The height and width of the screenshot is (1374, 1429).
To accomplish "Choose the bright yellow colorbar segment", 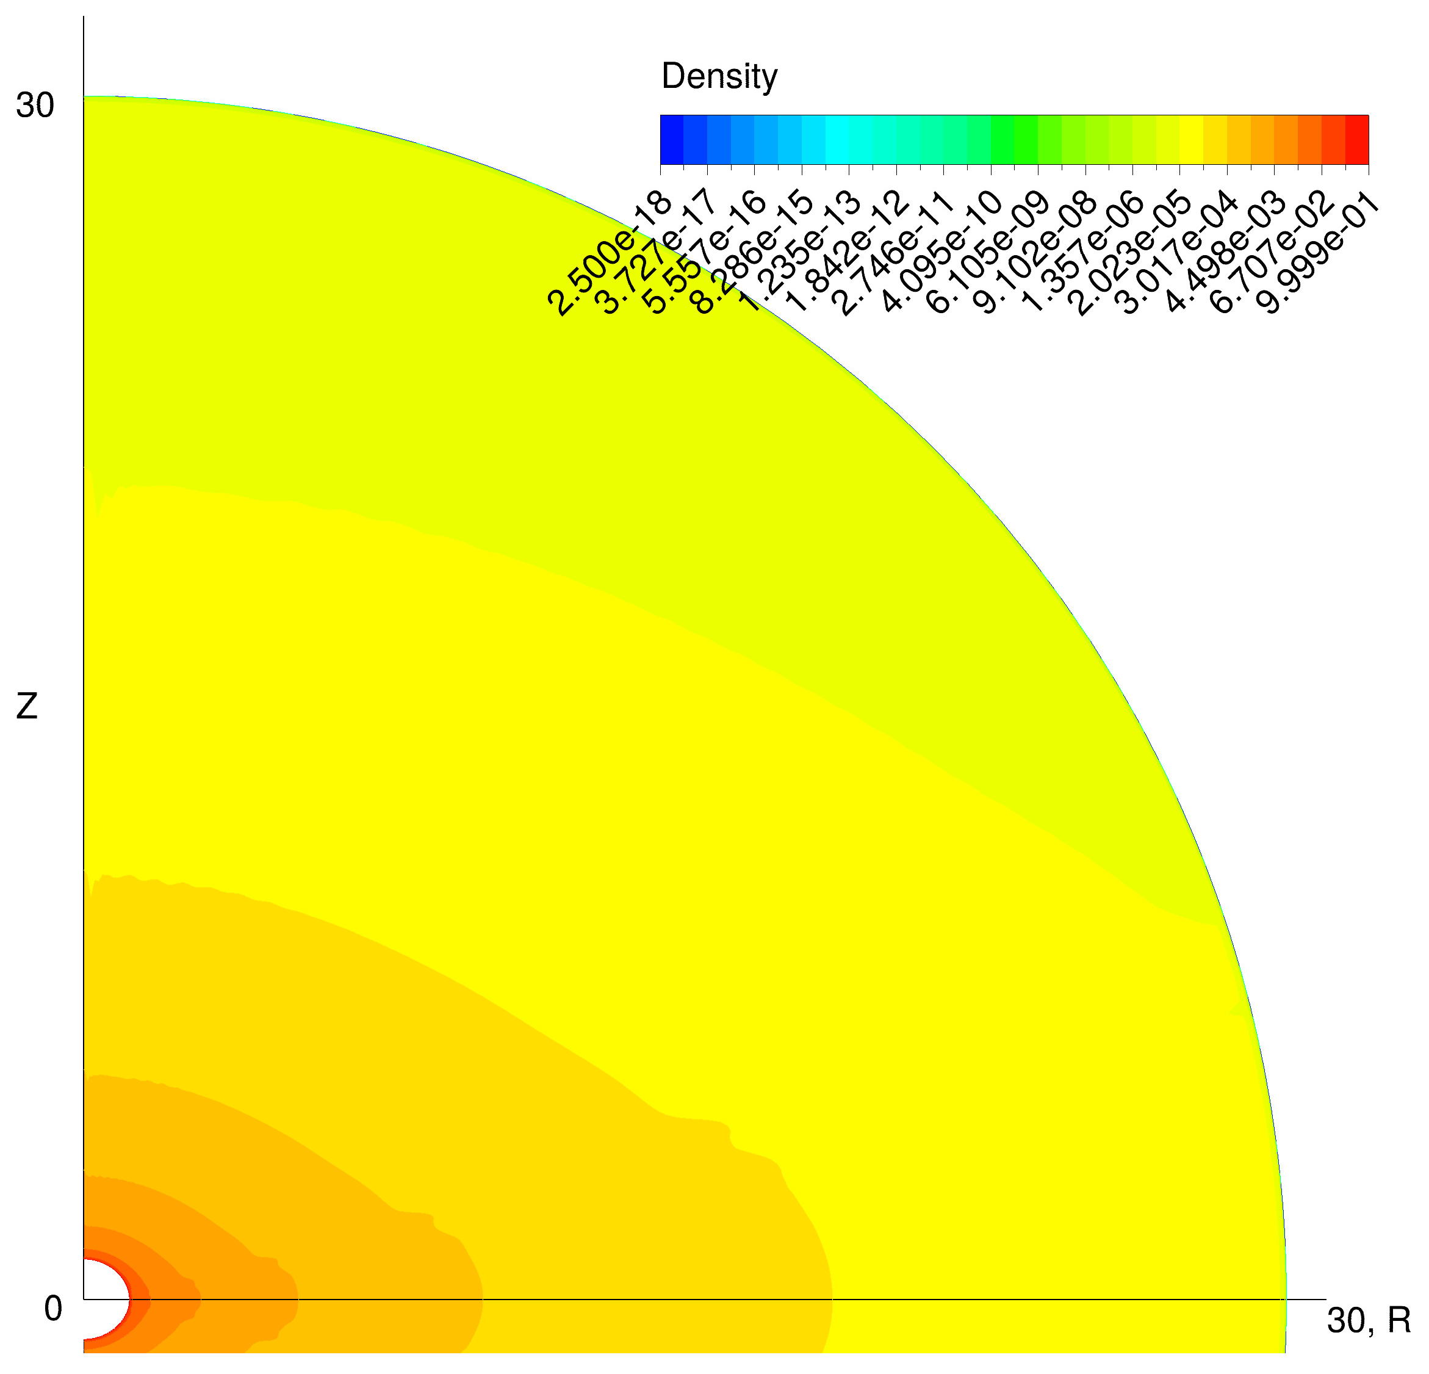I will click(1191, 139).
